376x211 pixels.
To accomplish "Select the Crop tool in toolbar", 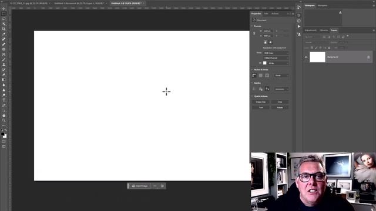I will coord(4,29).
